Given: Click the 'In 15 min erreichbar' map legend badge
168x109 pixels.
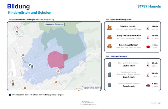Looking at the screenshot, I should pyautogui.click(x=54, y=25).
